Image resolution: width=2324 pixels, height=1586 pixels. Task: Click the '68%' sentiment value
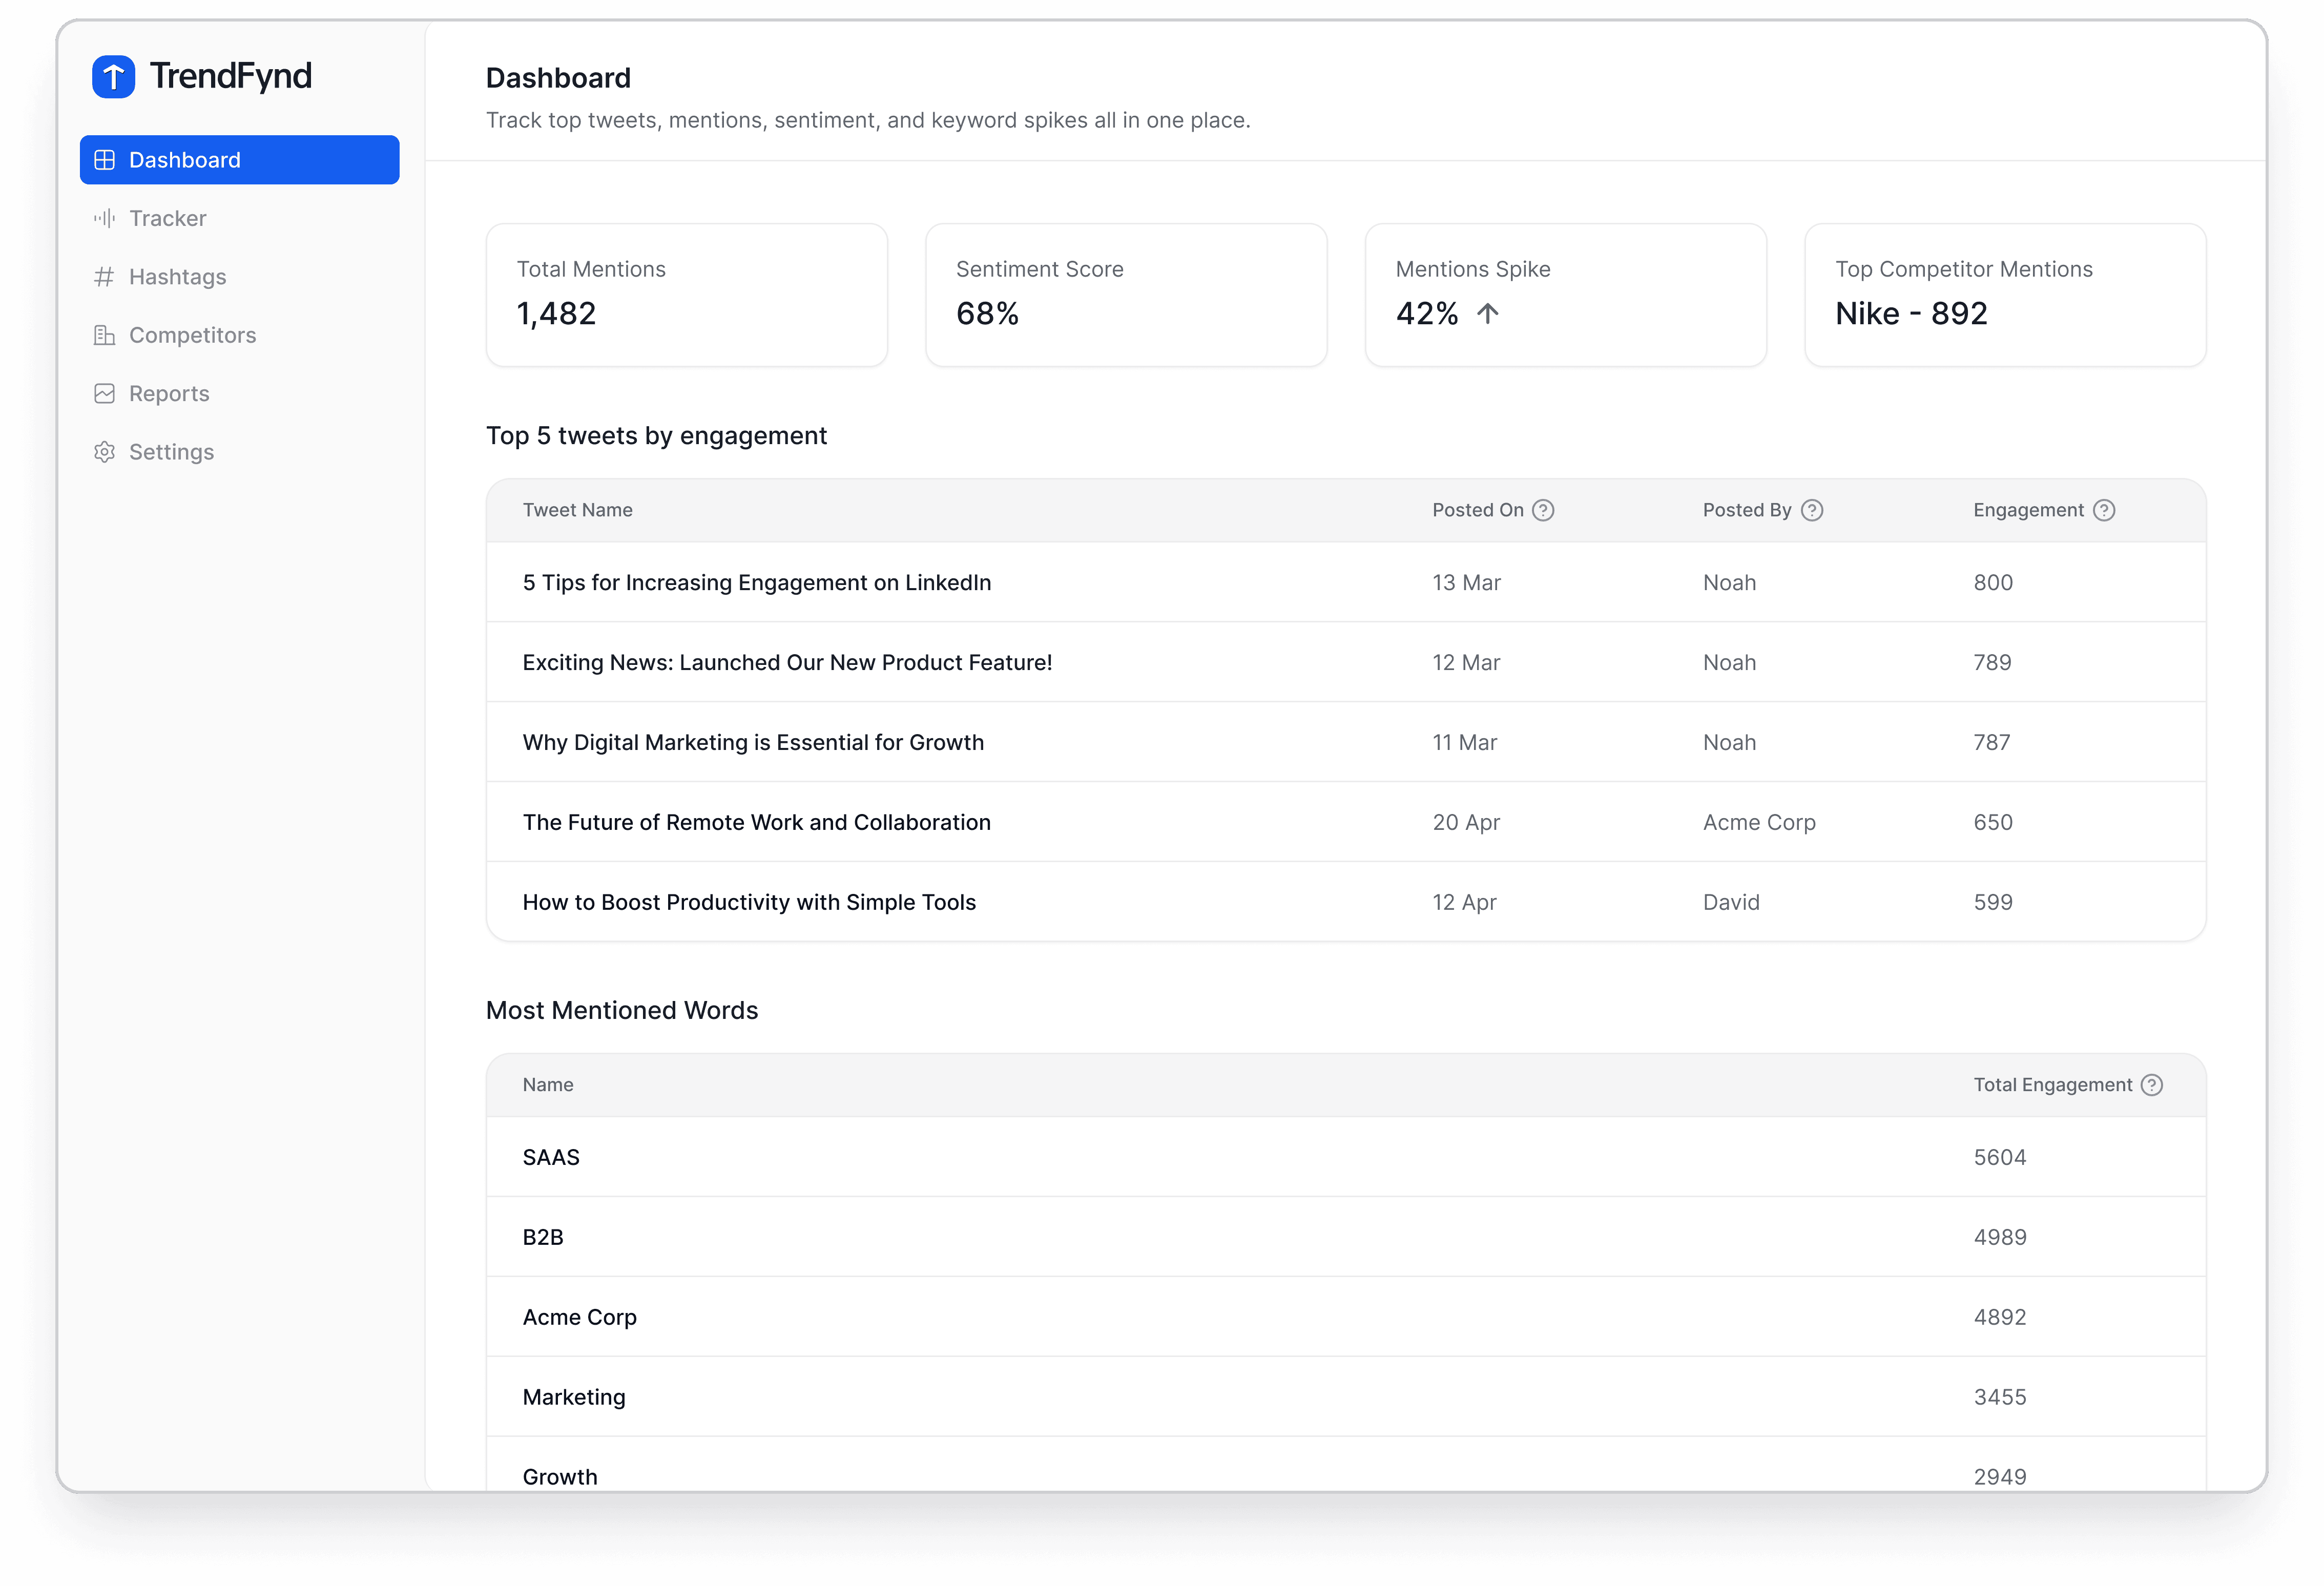point(987,314)
